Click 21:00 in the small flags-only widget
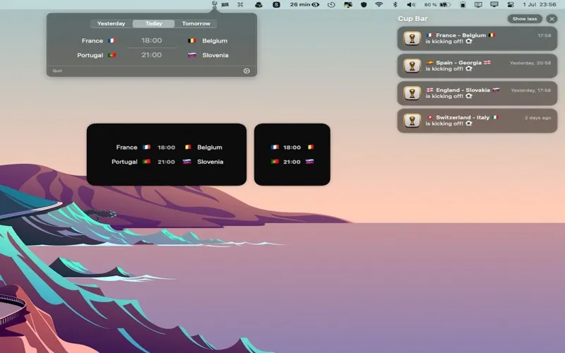 [292, 162]
